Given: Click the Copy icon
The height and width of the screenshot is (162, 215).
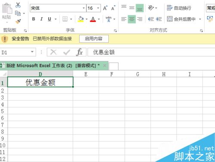Looking at the screenshot, I should point(18,13).
